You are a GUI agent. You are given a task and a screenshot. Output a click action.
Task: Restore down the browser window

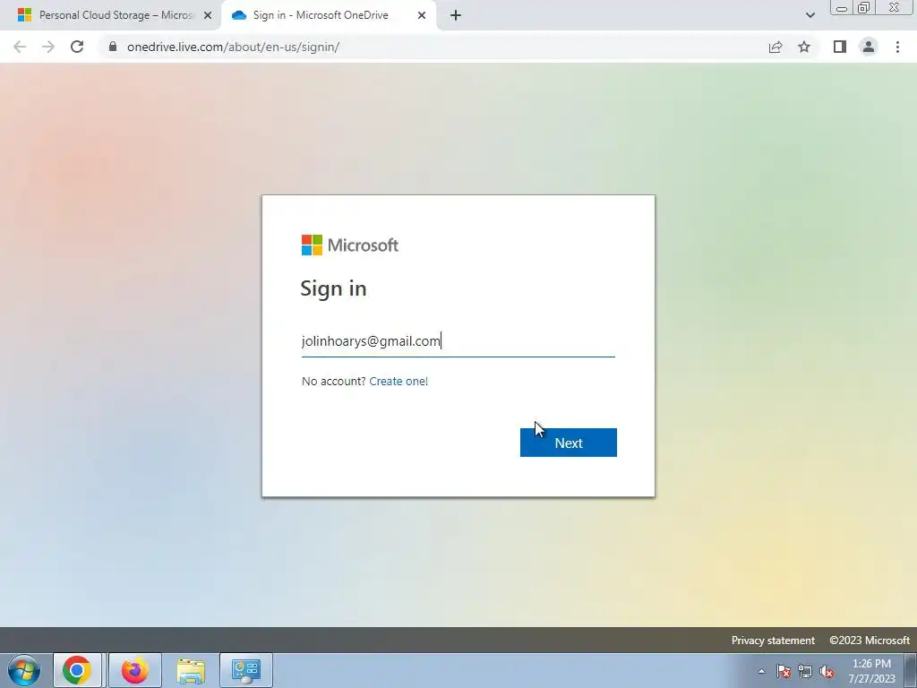coord(863,8)
